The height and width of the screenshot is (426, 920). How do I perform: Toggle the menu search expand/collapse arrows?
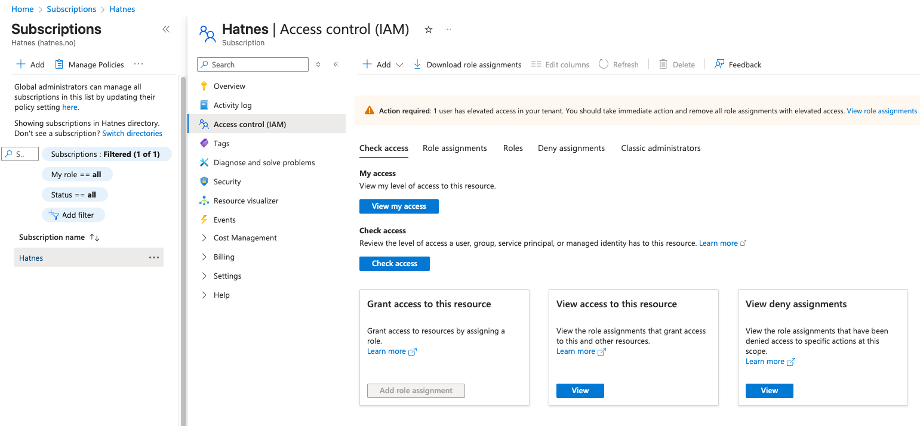pos(318,64)
